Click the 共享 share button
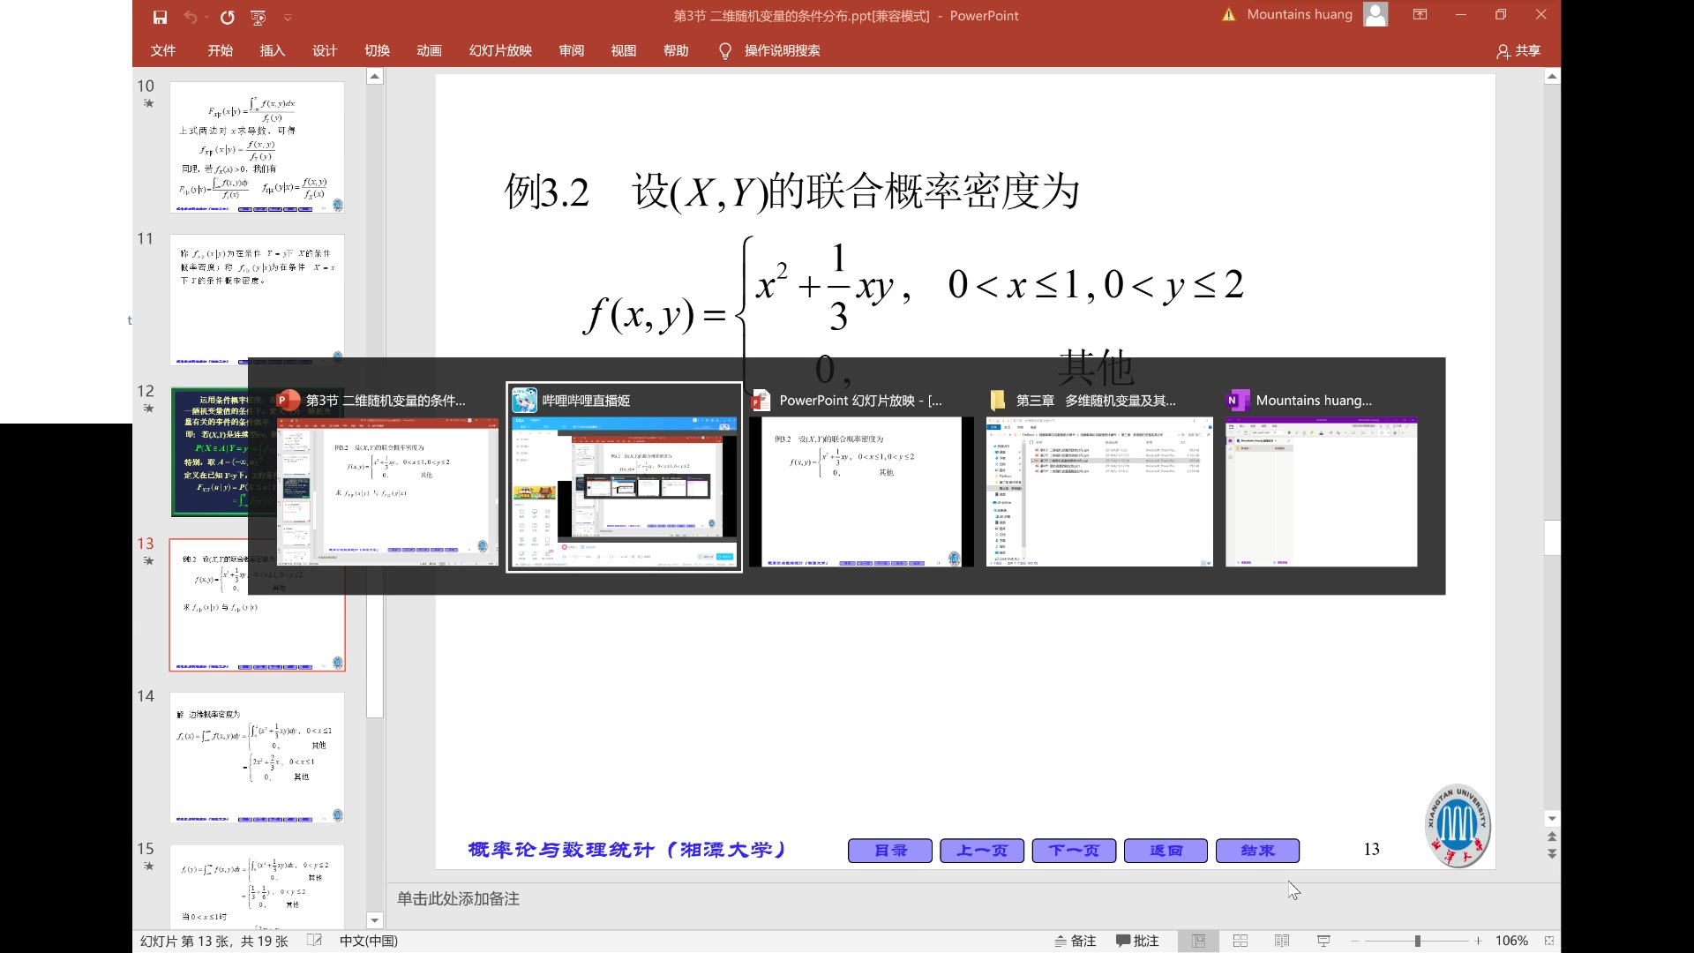This screenshot has height=953, width=1694. click(x=1518, y=51)
